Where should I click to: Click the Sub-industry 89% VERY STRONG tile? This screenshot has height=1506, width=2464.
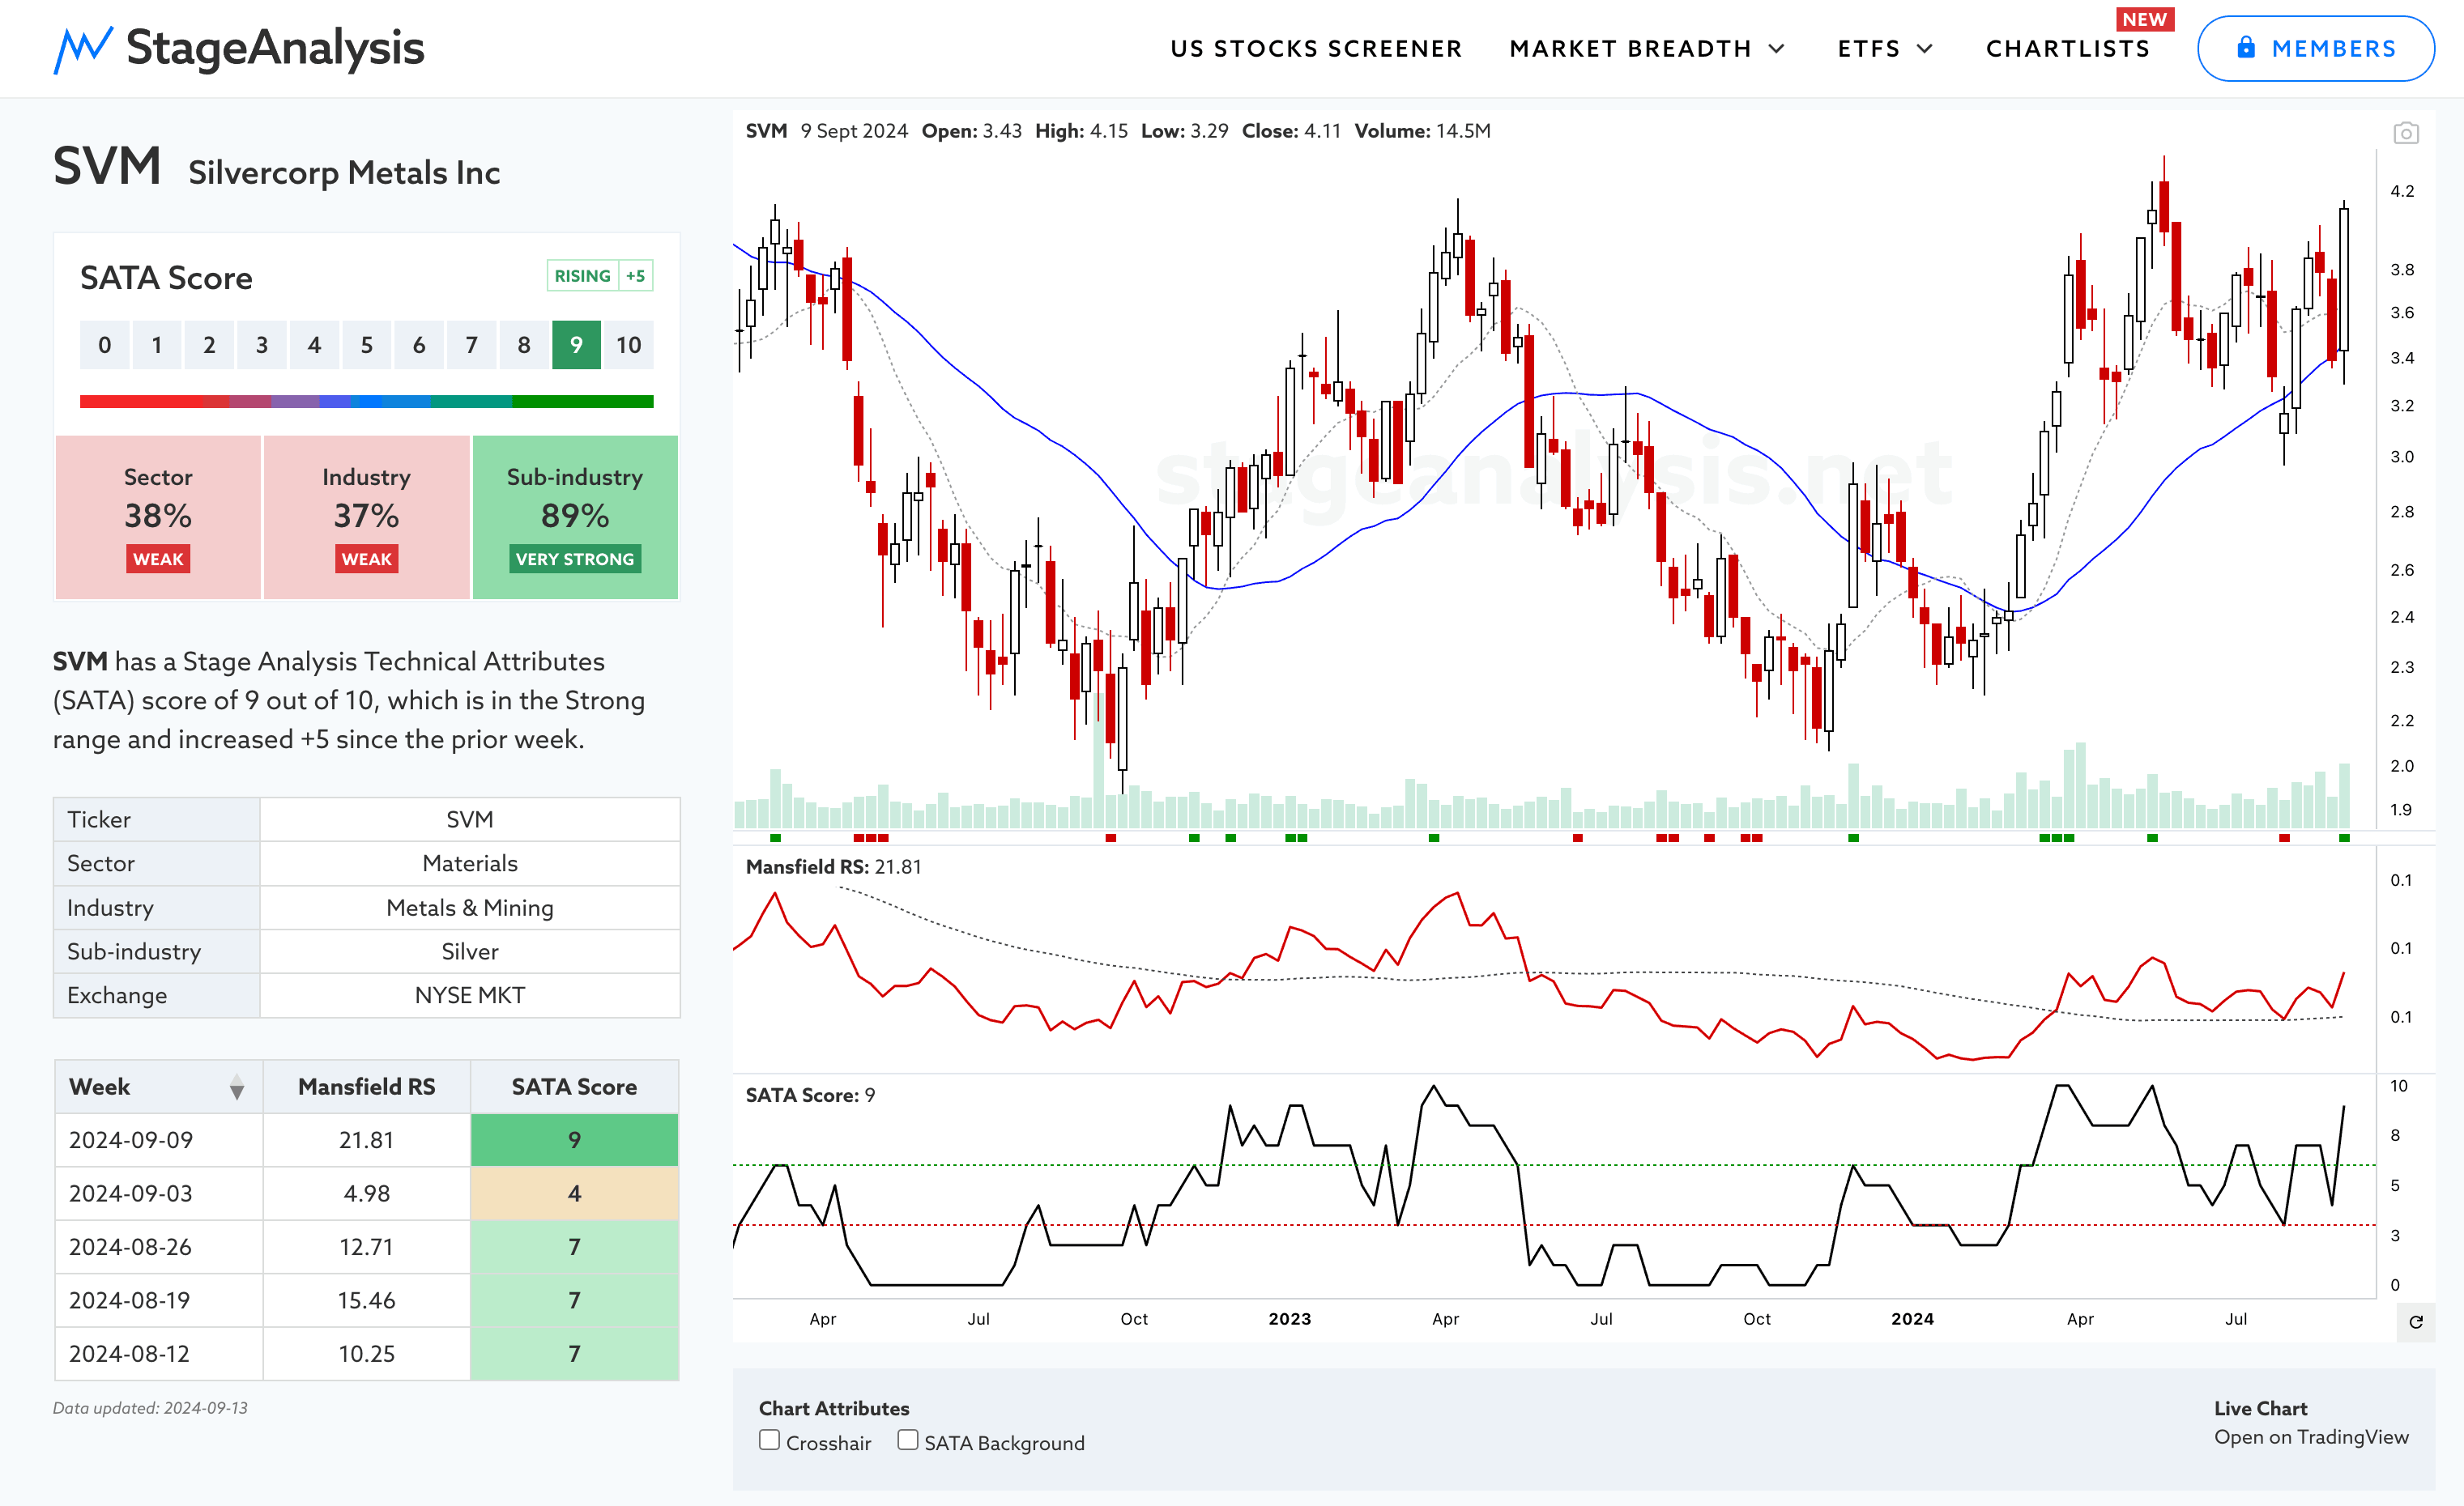click(x=575, y=517)
